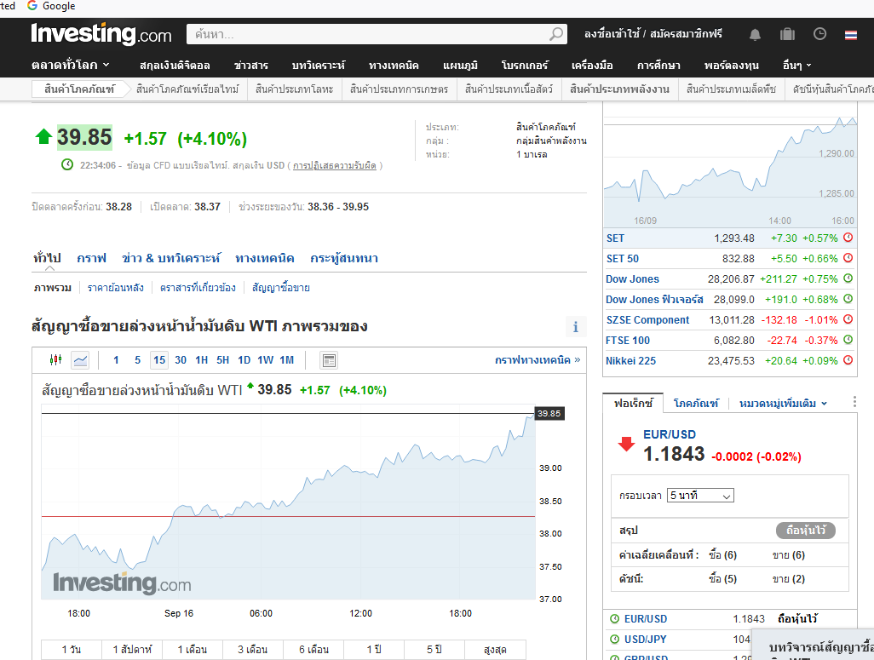Open the กราฟ tab
The image size is (874, 660).
[x=91, y=258]
